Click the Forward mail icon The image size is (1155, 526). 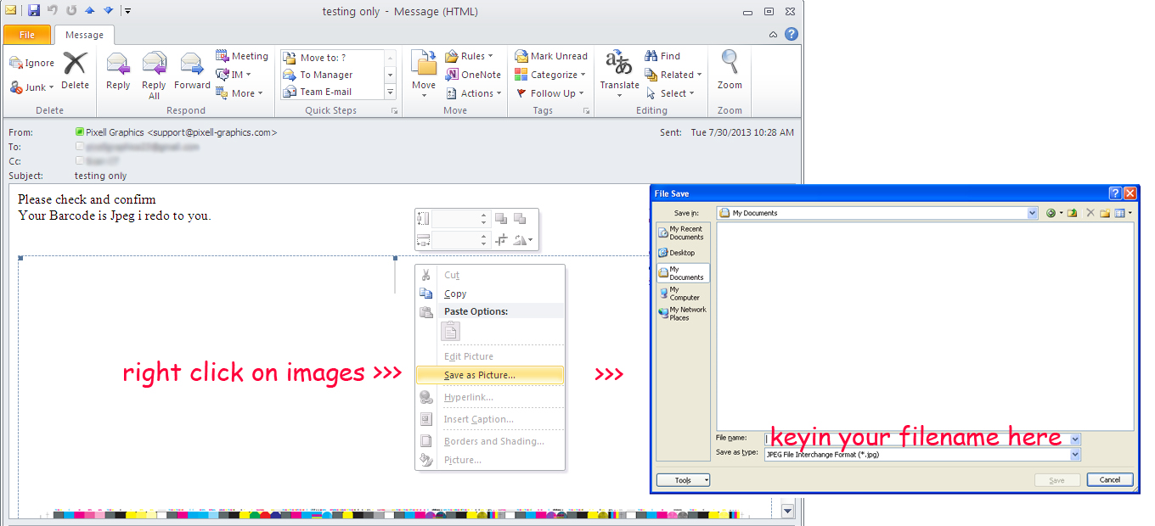pos(192,73)
